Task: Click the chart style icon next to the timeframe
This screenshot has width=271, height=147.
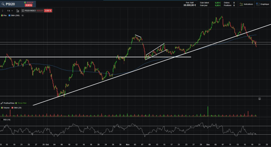Action: pos(18,11)
